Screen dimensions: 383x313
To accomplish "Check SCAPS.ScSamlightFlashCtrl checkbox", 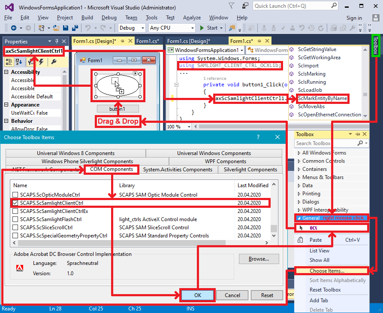I will pos(15,219).
